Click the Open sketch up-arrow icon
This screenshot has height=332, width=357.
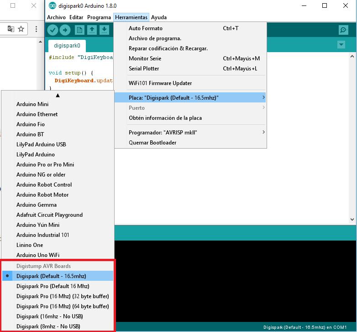click(92, 30)
